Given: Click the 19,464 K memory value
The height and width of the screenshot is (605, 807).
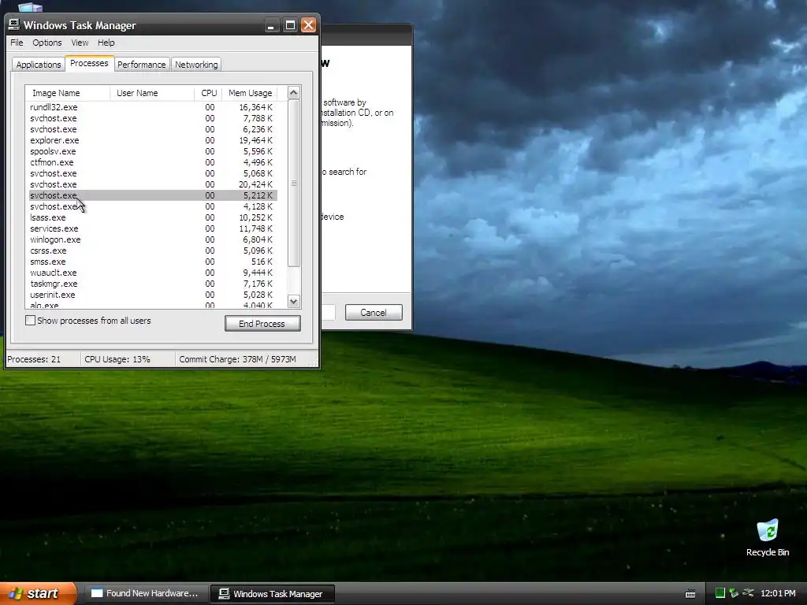Looking at the screenshot, I should coord(256,140).
